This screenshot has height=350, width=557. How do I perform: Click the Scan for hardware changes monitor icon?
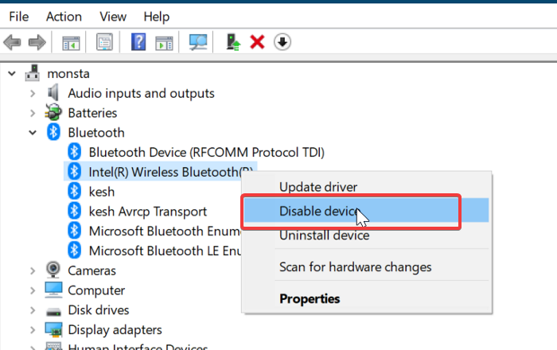(198, 42)
